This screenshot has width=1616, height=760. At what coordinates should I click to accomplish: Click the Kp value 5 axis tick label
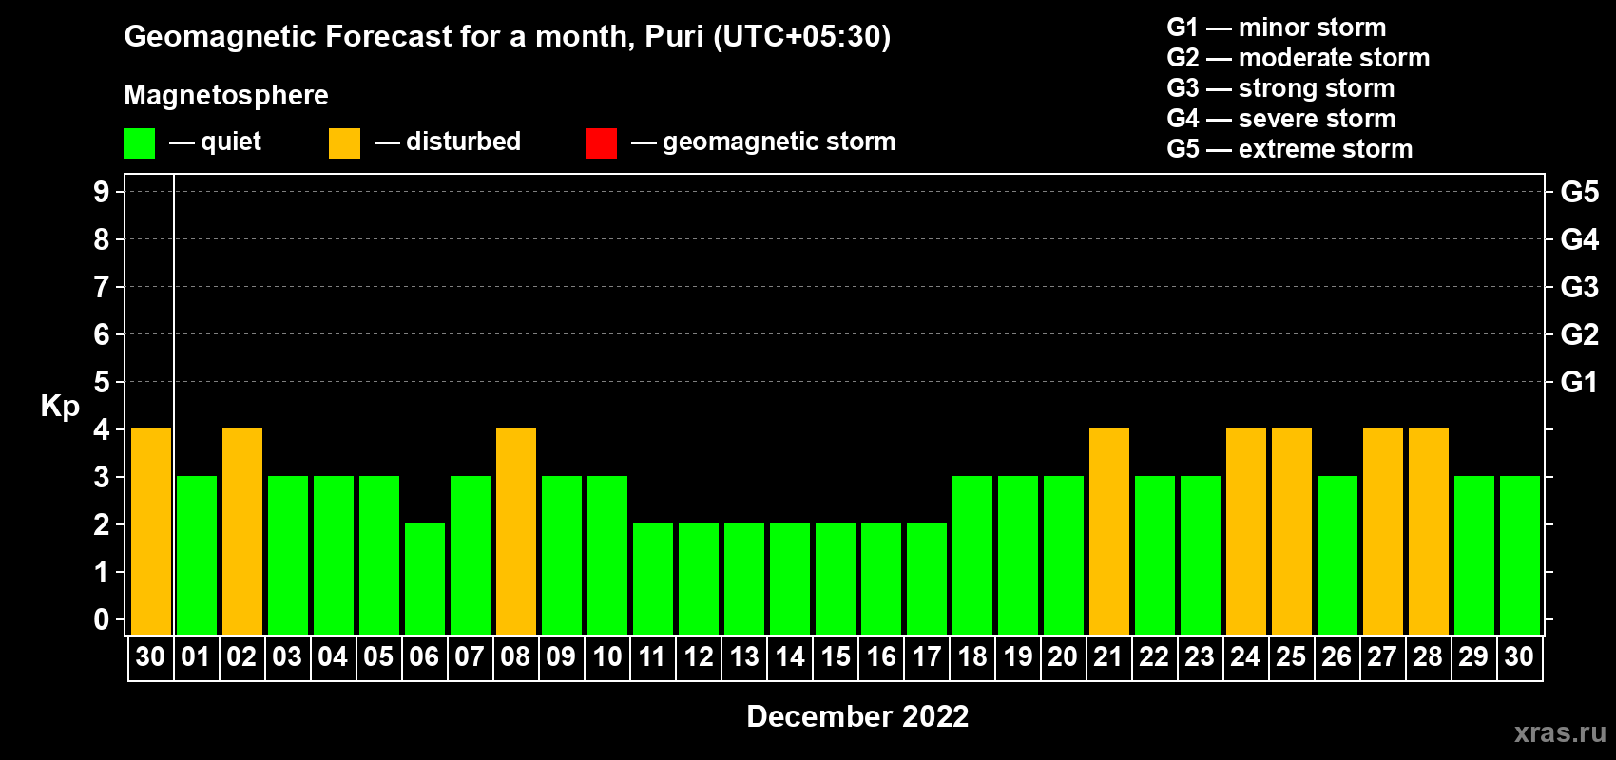pyautogui.click(x=101, y=382)
